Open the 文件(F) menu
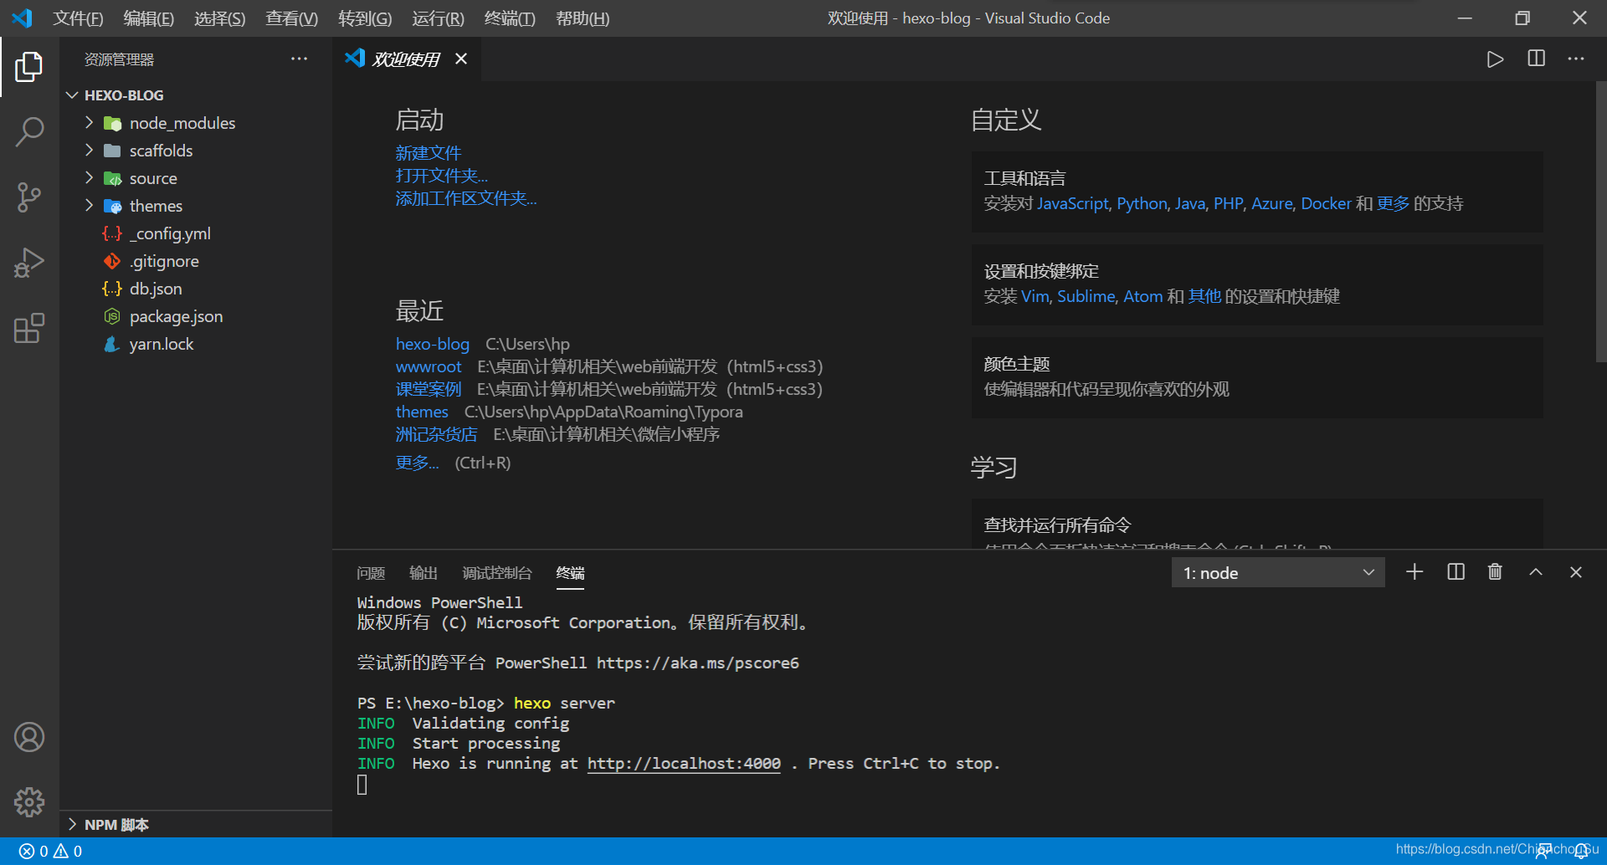The height and width of the screenshot is (865, 1607). point(78,18)
